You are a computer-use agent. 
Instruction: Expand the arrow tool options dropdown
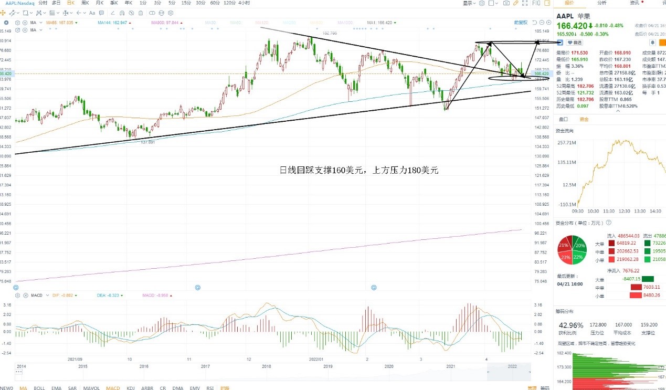[x=84, y=13]
